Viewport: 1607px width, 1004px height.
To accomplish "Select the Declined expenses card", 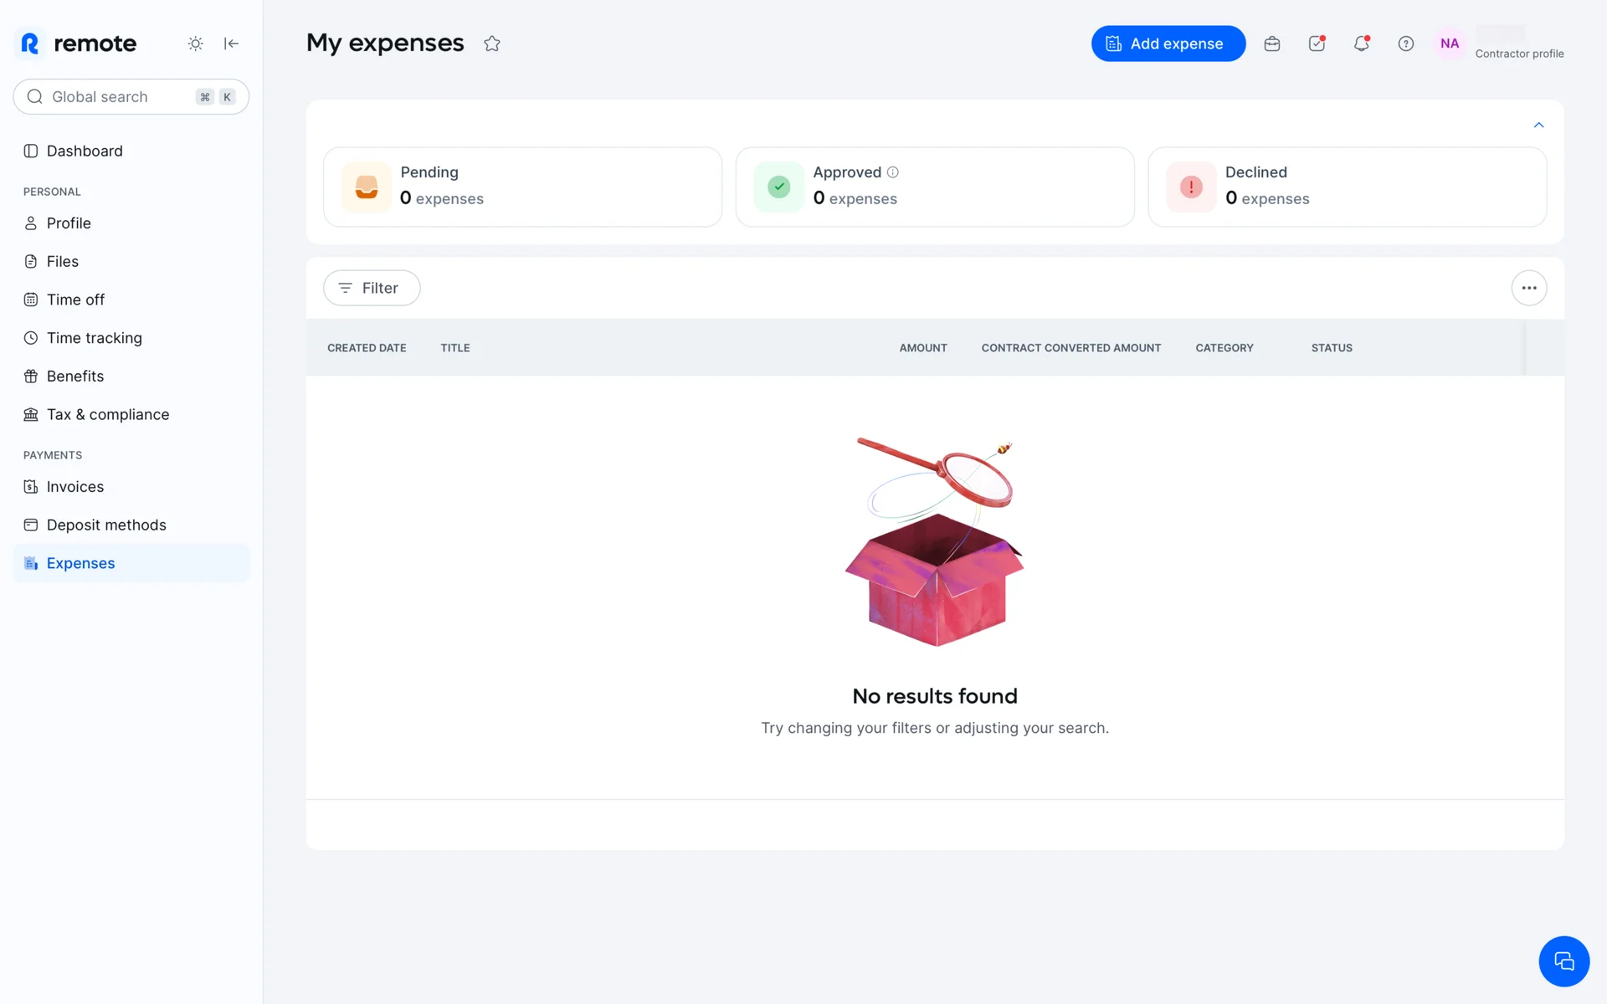I will click(x=1347, y=187).
